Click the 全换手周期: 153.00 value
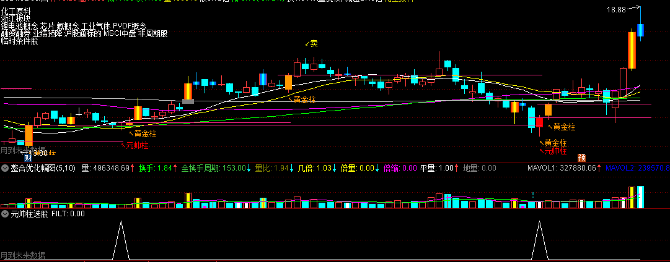The width and height of the screenshot is (670, 262). pos(216,168)
